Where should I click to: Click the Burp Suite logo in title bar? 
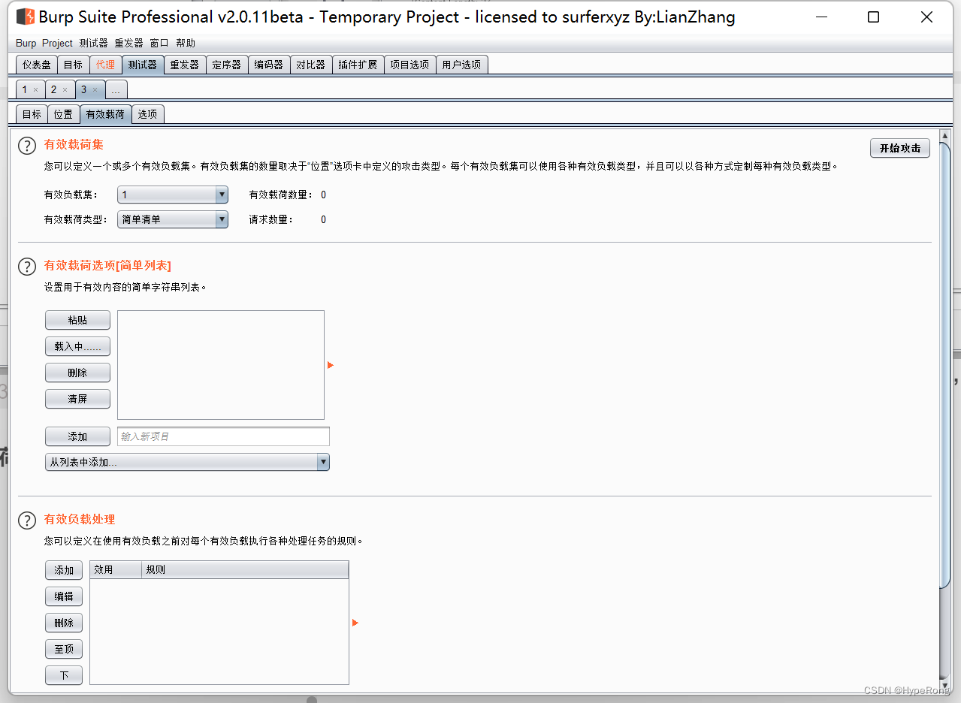click(x=25, y=17)
